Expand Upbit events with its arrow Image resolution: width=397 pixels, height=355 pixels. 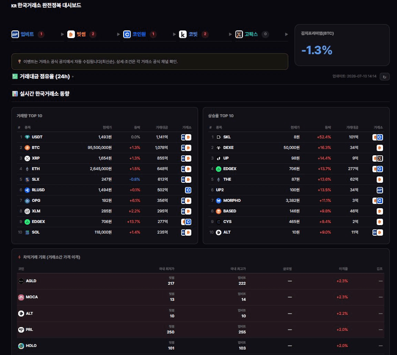click(62, 34)
